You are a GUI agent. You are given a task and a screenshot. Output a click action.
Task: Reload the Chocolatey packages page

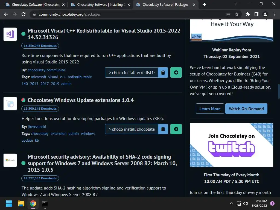point(24,14)
